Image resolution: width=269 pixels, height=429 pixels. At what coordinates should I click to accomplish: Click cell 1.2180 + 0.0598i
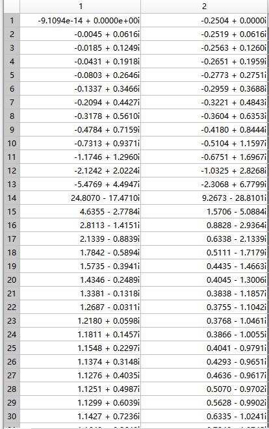pos(81,320)
